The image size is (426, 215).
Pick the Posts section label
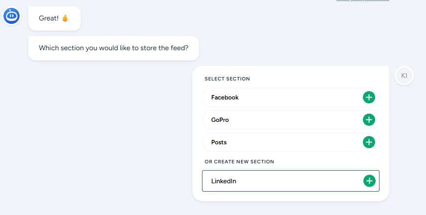pyautogui.click(x=219, y=142)
